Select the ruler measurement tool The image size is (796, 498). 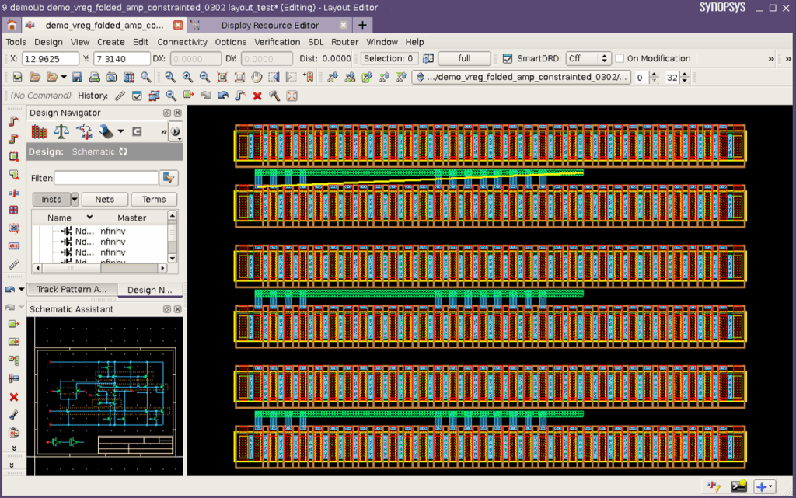click(x=119, y=95)
